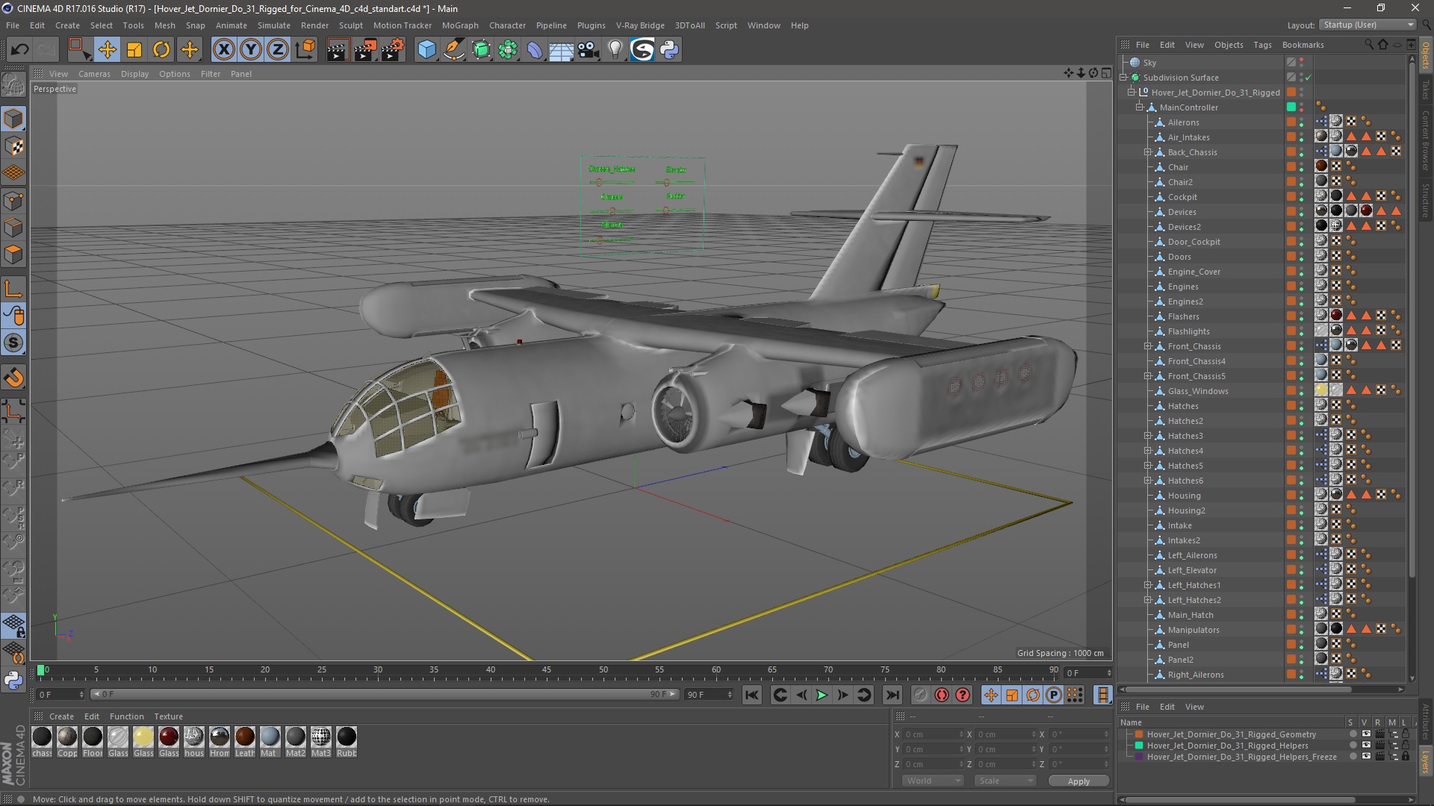Screen dimensions: 1434x806
Task: Add a Floor environment object icon
Action: click(561, 50)
